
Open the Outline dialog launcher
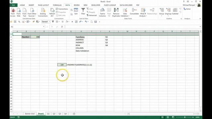(181, 19)
